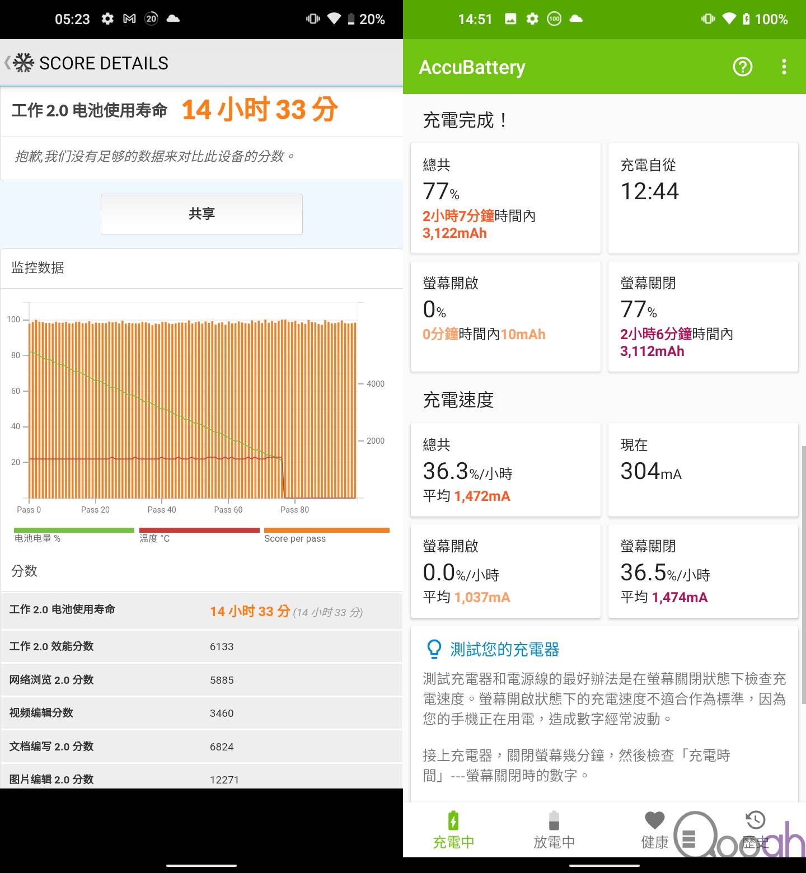Tap the circled 100 badge in right status bar
Image resolution: width=806 pixels, height=873 pixels.
pos(554,19)
